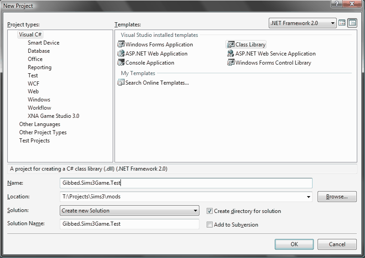Select the Windows Forms Application template icon
Image resolution: width=365 pixels, height=258 pixels.
pos(121,45)
